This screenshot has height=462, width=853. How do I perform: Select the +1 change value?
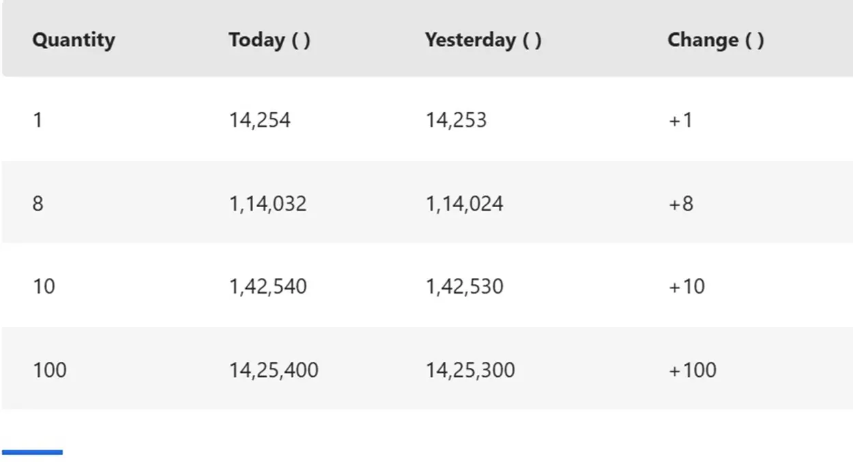point(680,120)
